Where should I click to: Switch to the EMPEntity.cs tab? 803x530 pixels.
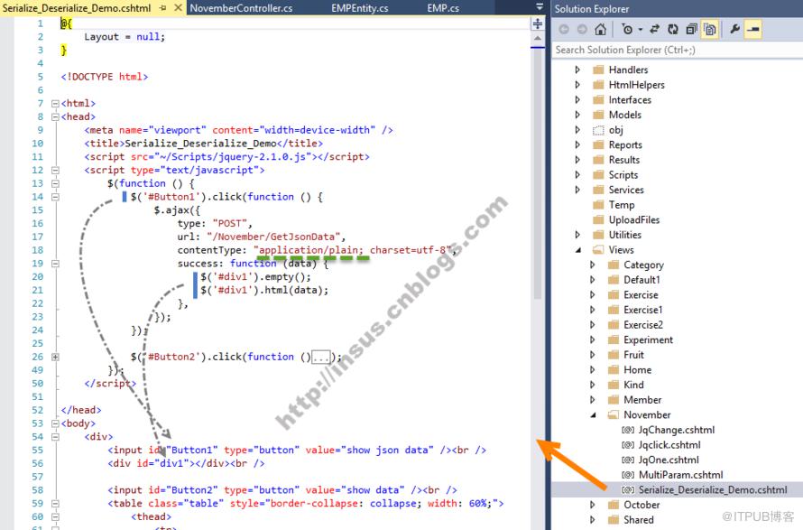tap(359, 8)
